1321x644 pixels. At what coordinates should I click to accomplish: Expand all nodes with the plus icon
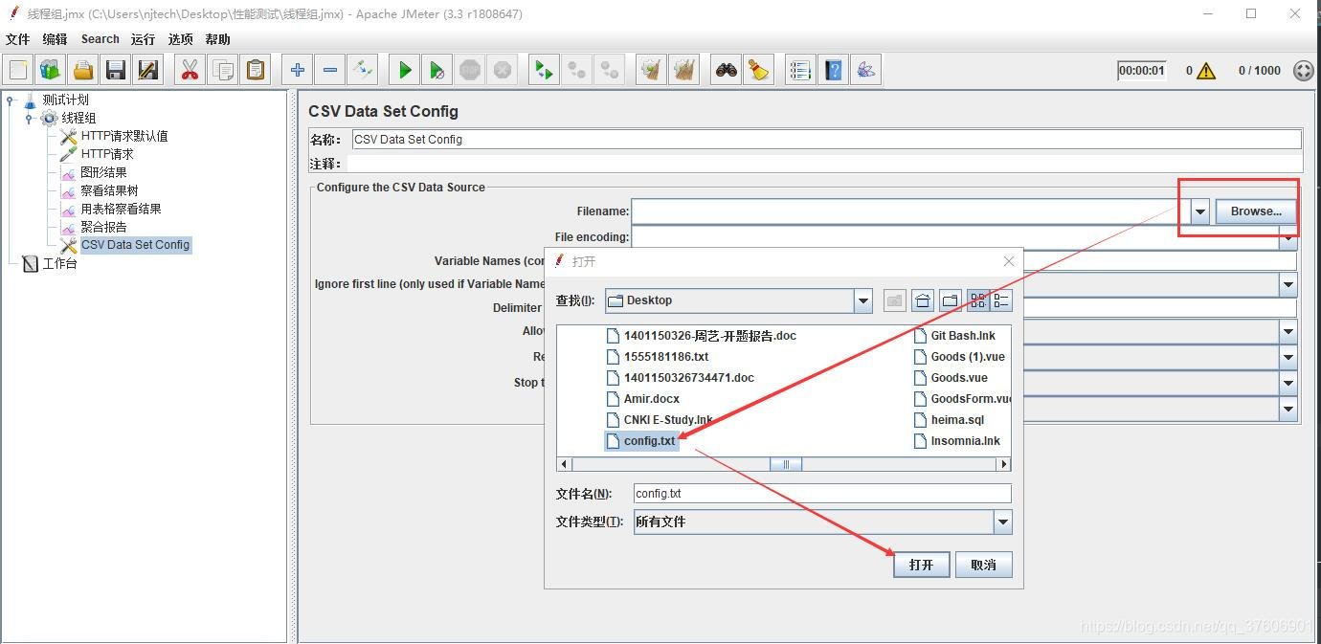click(x=298, y=70)
